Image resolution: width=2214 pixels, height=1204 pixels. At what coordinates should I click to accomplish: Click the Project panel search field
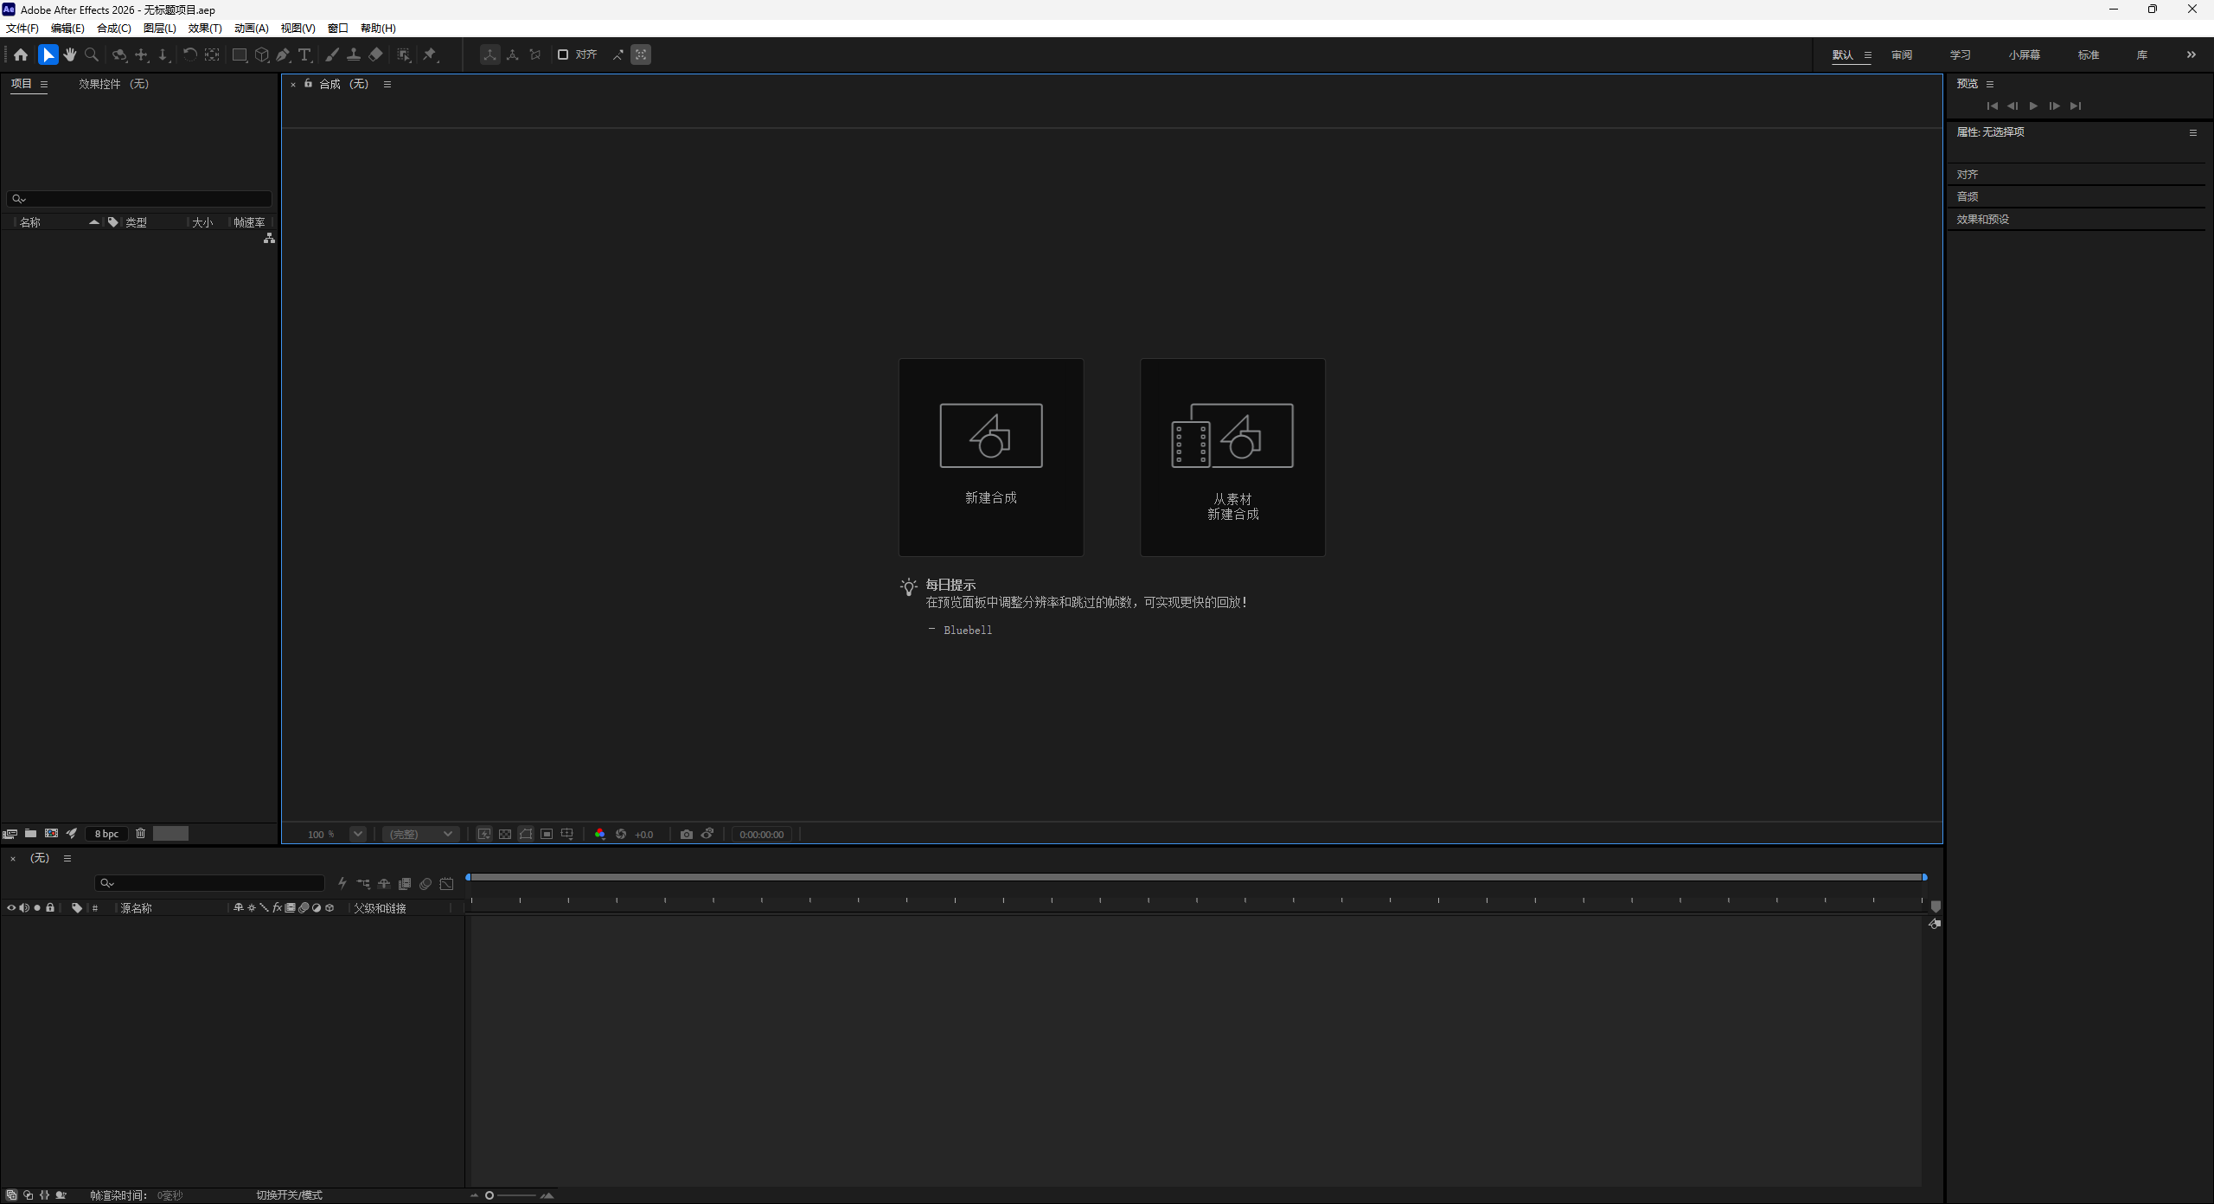(x=139, y=199)
